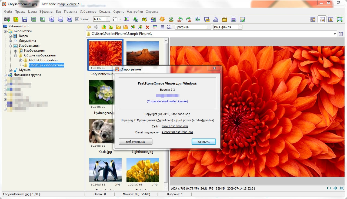Click the support@FastStone.org email link

[177, 132]
